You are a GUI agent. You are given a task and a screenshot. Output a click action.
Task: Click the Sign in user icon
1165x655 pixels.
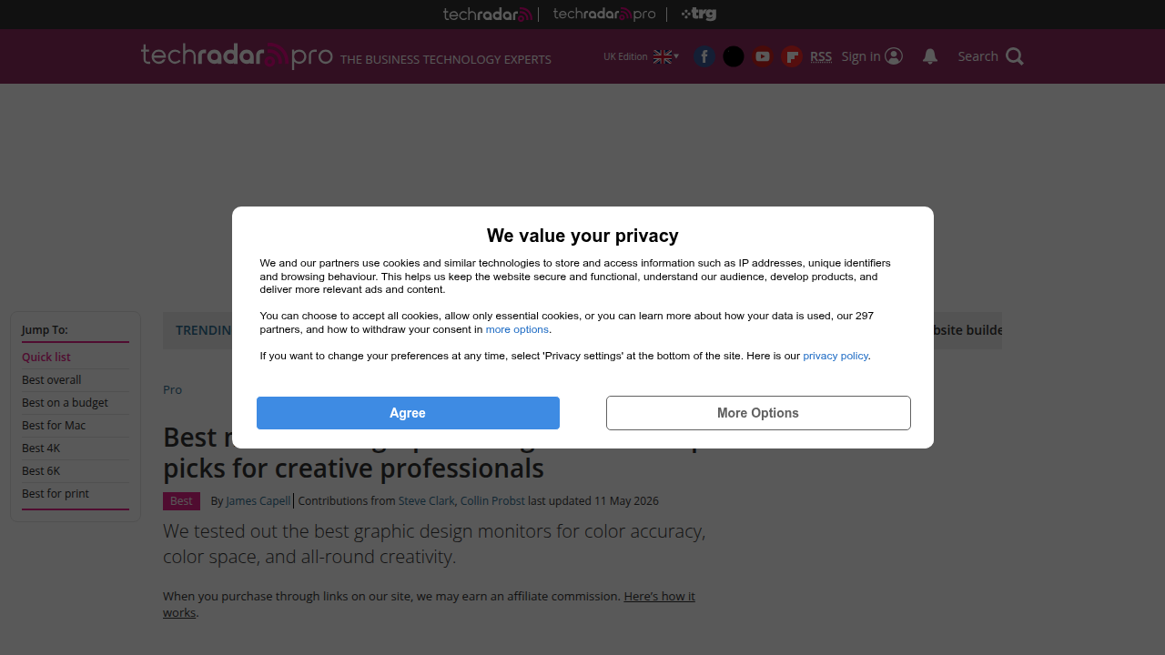pyautogui.click(x=894, y=56)
